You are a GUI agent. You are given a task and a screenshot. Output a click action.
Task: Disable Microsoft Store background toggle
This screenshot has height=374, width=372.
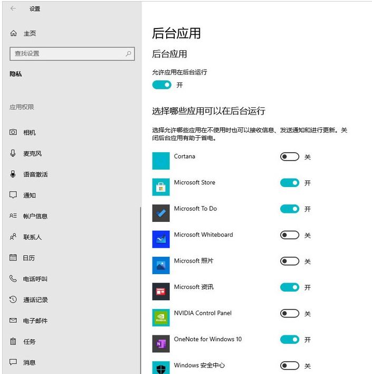pos(290,183)
